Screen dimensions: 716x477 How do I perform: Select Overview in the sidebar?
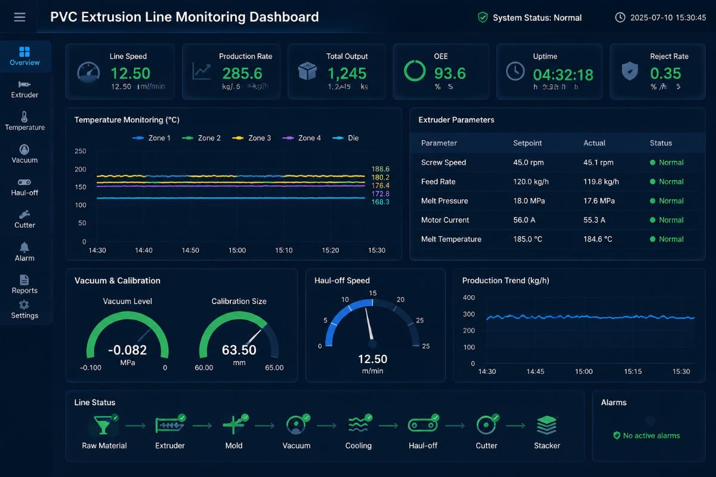point(24,57)
